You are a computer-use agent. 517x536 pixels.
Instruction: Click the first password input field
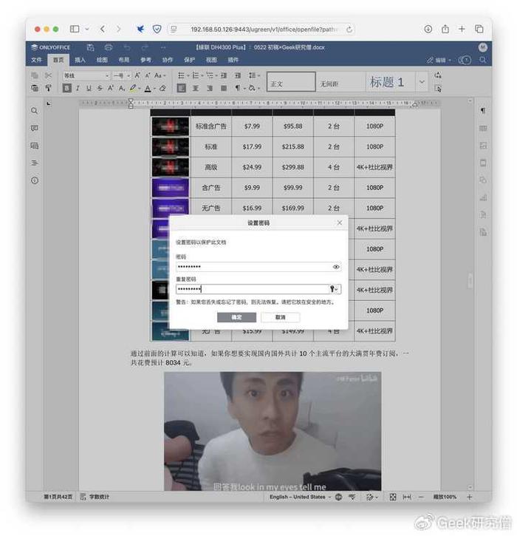pyautogui.click(x=258, y=267)
